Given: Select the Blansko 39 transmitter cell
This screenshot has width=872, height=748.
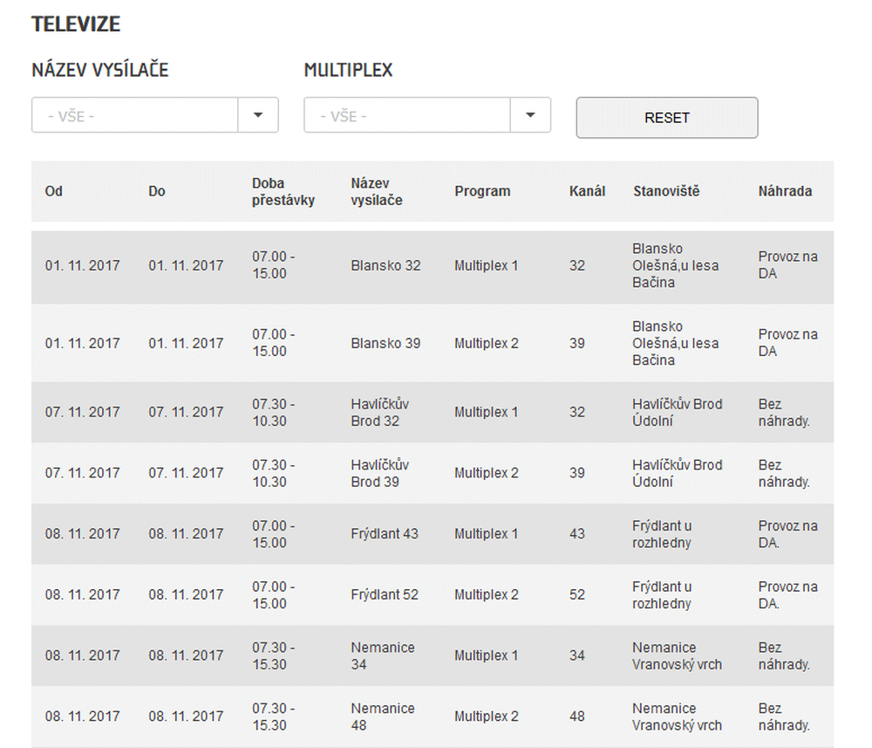Looking at the screenshot, I should (x=385, y=343).
